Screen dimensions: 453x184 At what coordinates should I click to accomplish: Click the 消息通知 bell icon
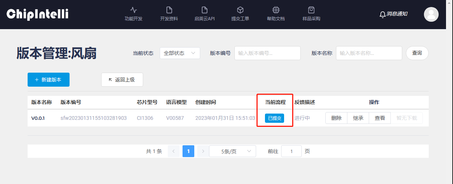383,14
